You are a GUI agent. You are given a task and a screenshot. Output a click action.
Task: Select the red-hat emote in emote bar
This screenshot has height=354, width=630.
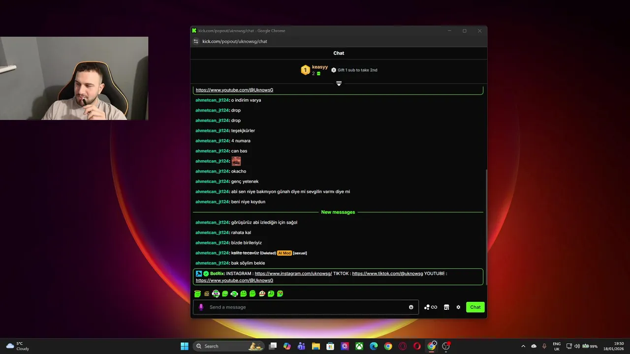pos(262,294)
